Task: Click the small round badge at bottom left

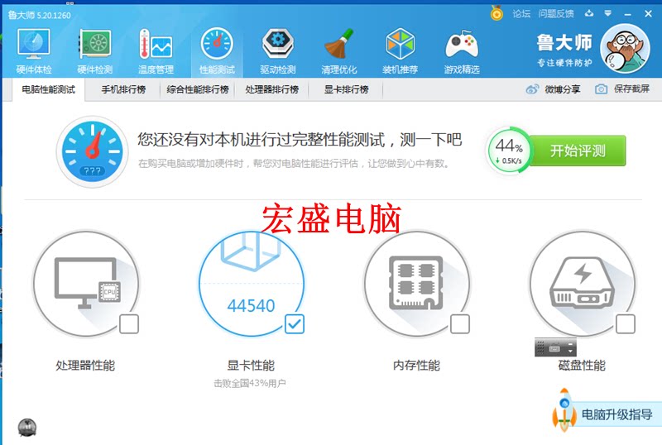Action: click(27, 428)
